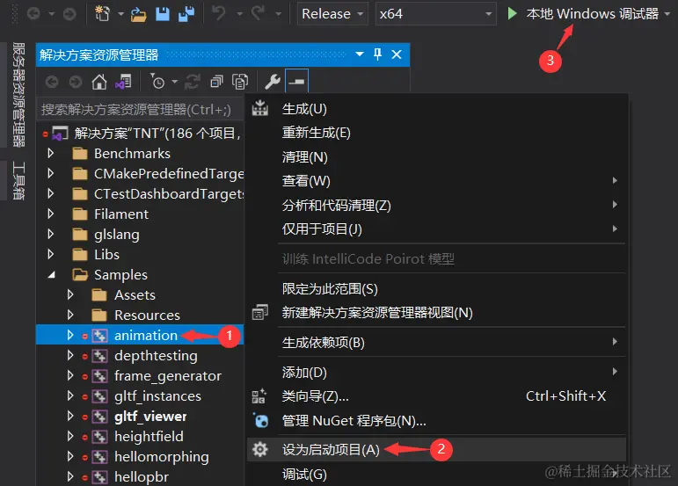Viewport: 678px width, 486px height.
Task: Open the 调试(G) submenu
Action: click(436, 474)
